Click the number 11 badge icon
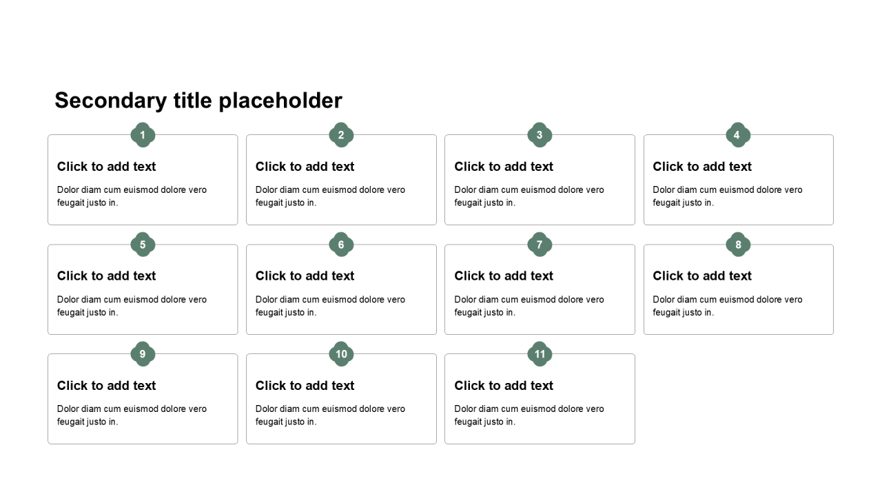 tap(540, 354)
